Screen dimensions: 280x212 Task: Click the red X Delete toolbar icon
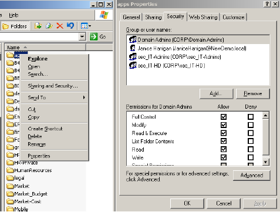(x=60, y=26)
